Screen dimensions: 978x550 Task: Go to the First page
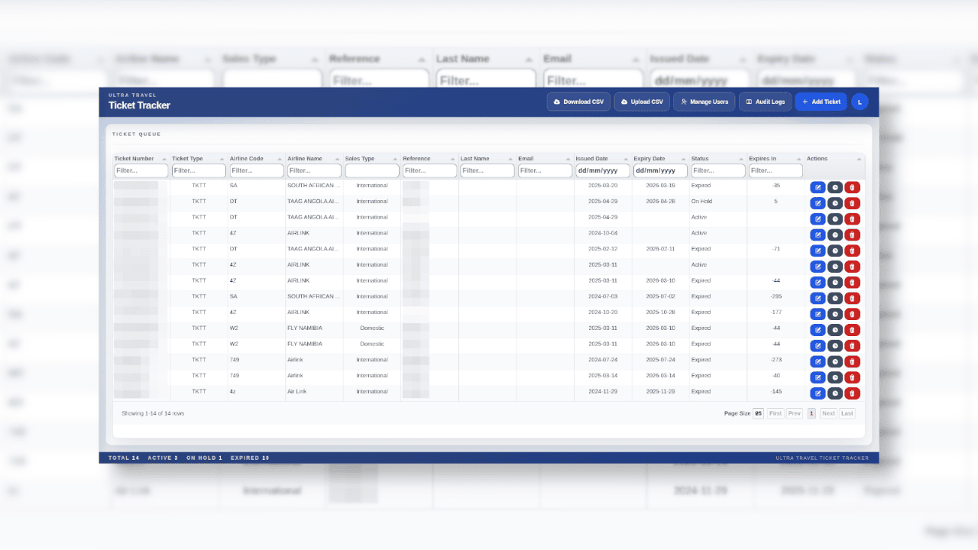point(776,413)
